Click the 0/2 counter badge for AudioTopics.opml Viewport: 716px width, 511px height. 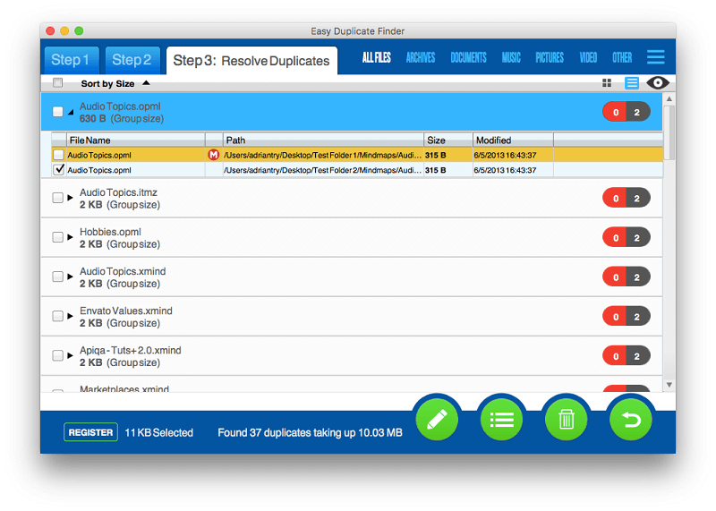[x=626, y=112]
